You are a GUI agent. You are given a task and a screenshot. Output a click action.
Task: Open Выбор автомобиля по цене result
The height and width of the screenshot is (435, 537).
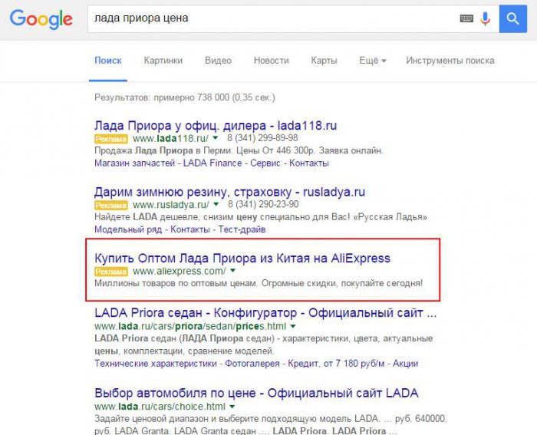pos(256,393)
